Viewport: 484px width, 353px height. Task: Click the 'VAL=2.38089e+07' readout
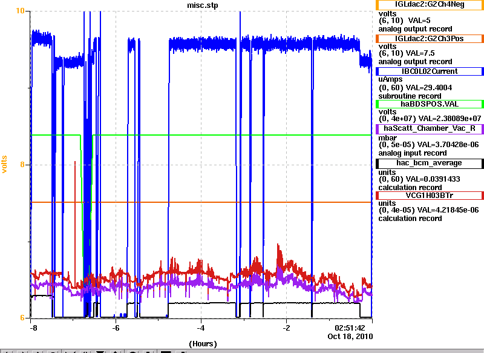coord(450,118)
